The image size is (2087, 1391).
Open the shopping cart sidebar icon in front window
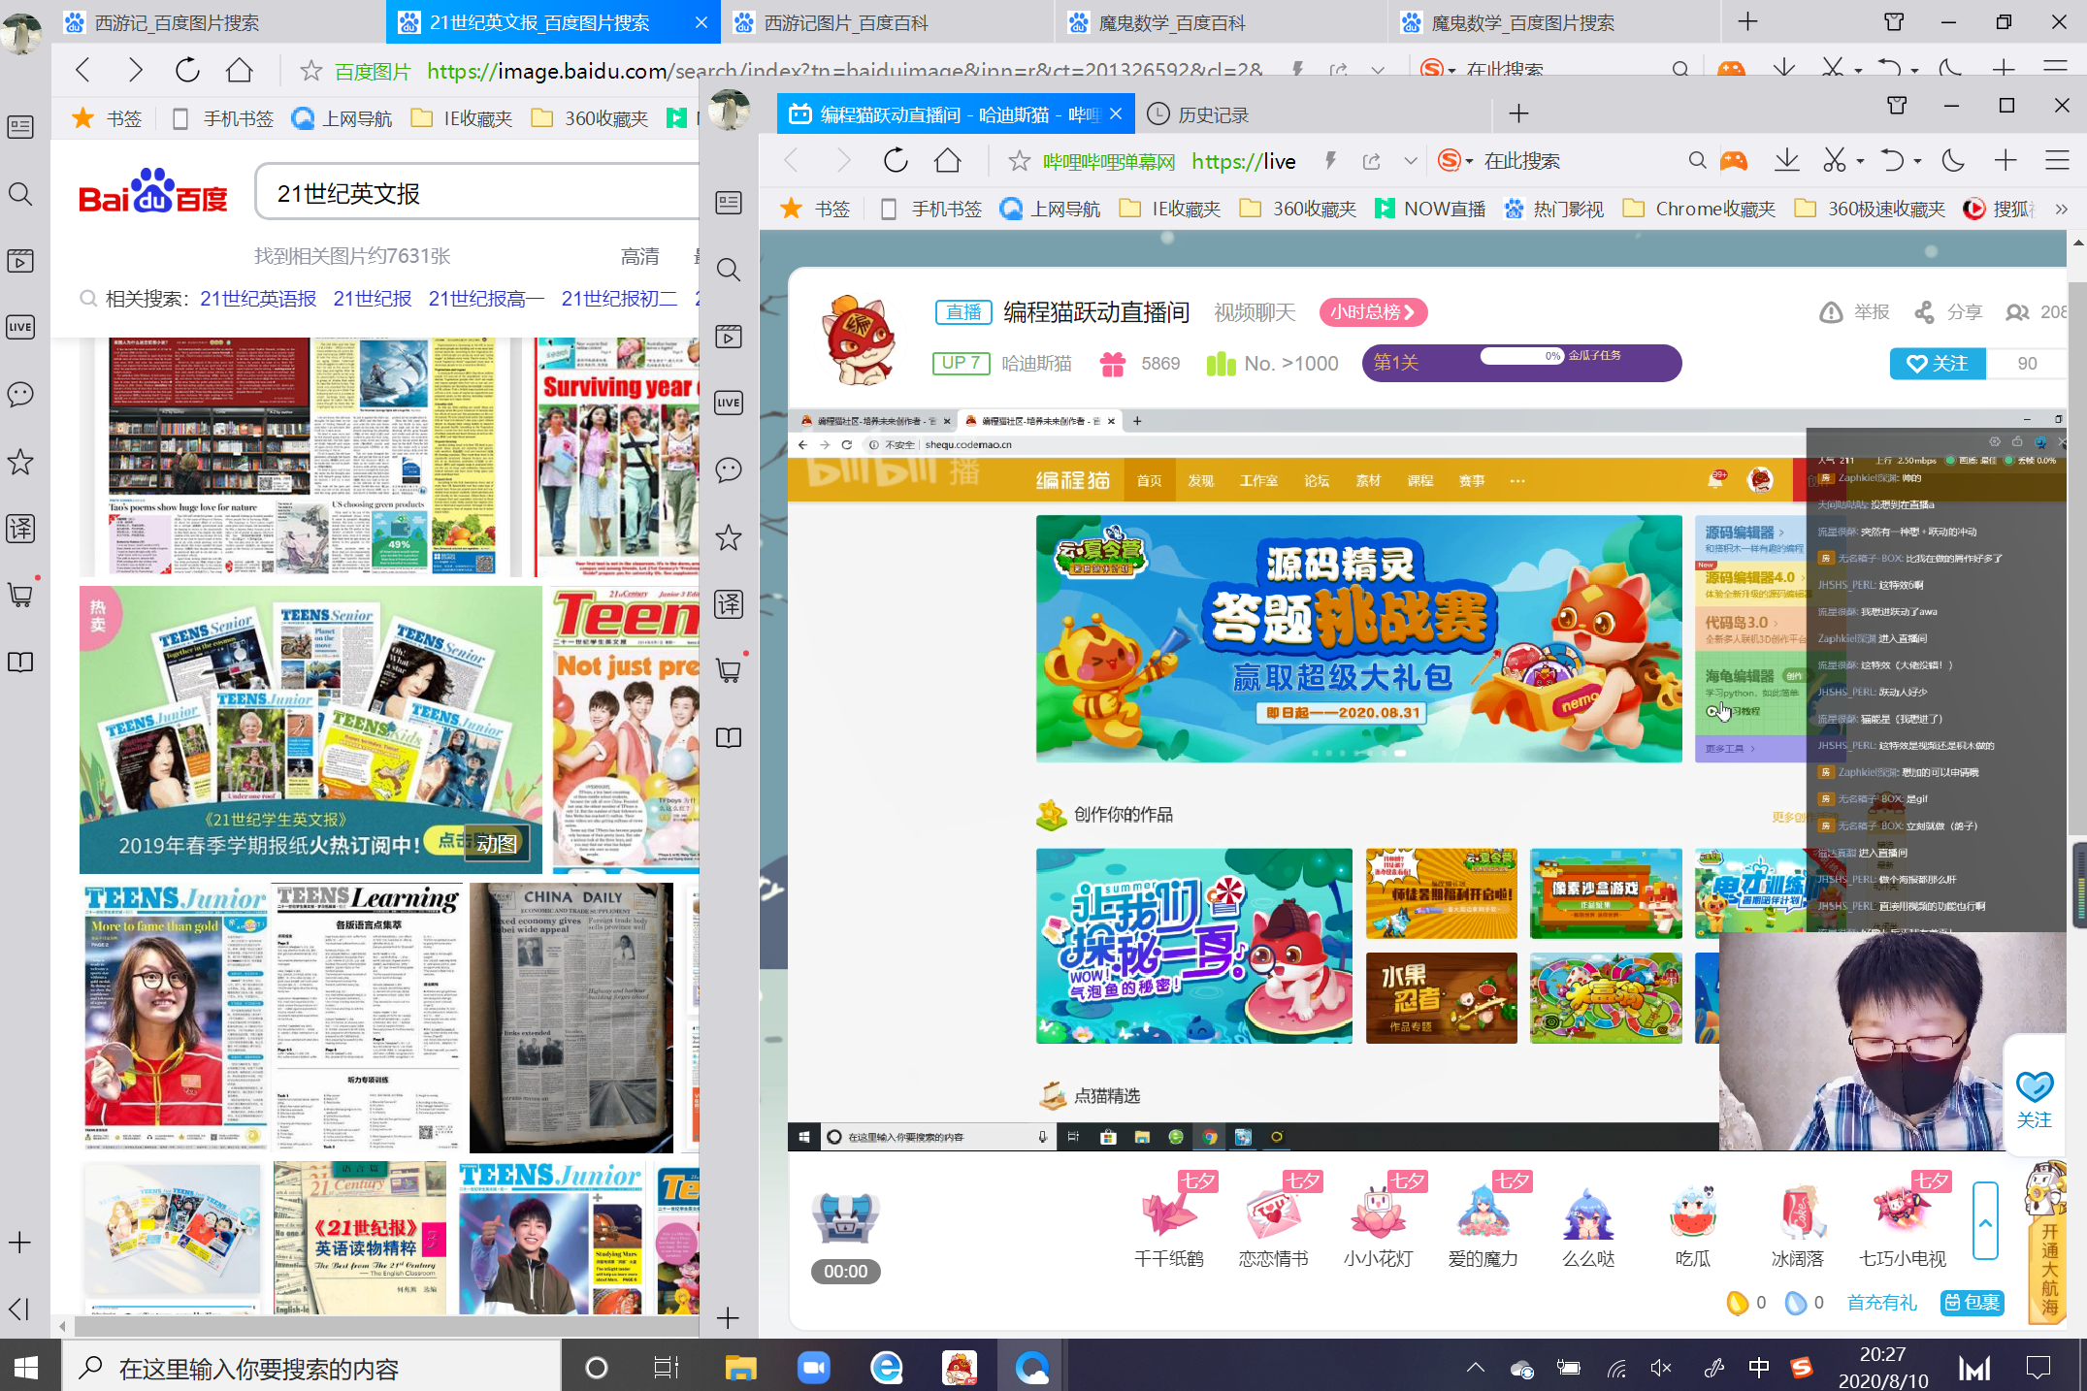point(729,670)
